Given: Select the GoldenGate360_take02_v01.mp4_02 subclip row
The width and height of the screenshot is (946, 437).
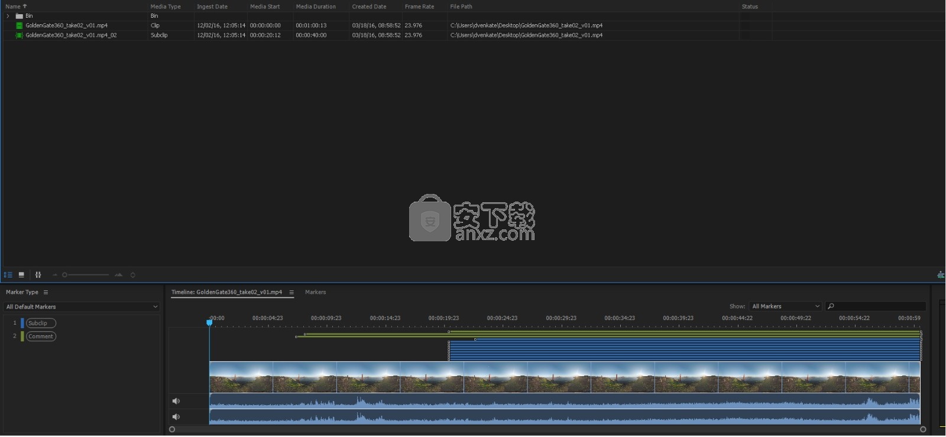Looking at the screenshot, I should [x=473, y=35].
